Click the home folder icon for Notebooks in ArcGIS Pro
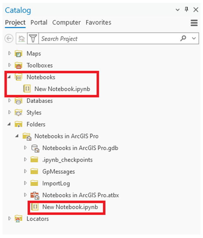 click(x=27, y=136)
